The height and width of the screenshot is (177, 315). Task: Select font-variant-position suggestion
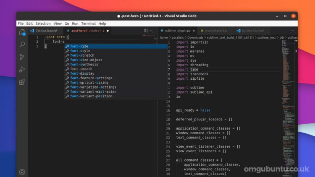pos(116,96)
